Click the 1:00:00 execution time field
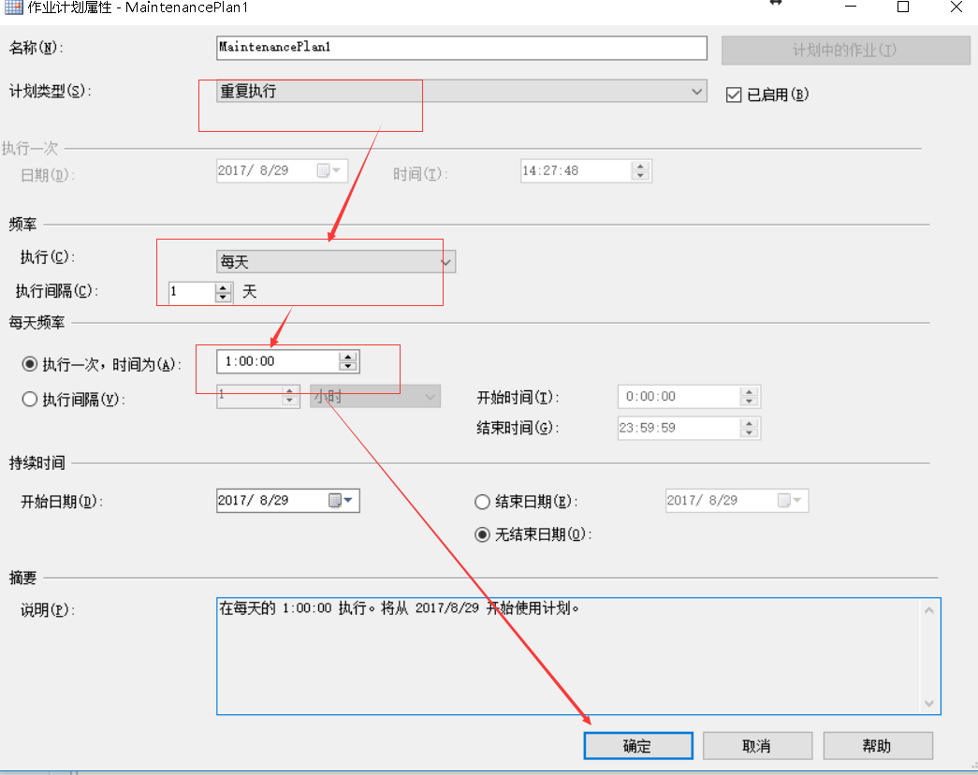This screenshot has height=775, width=978. pos(275,361)
